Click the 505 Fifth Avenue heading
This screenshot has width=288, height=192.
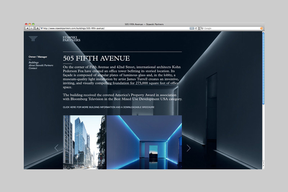(96, 58)
